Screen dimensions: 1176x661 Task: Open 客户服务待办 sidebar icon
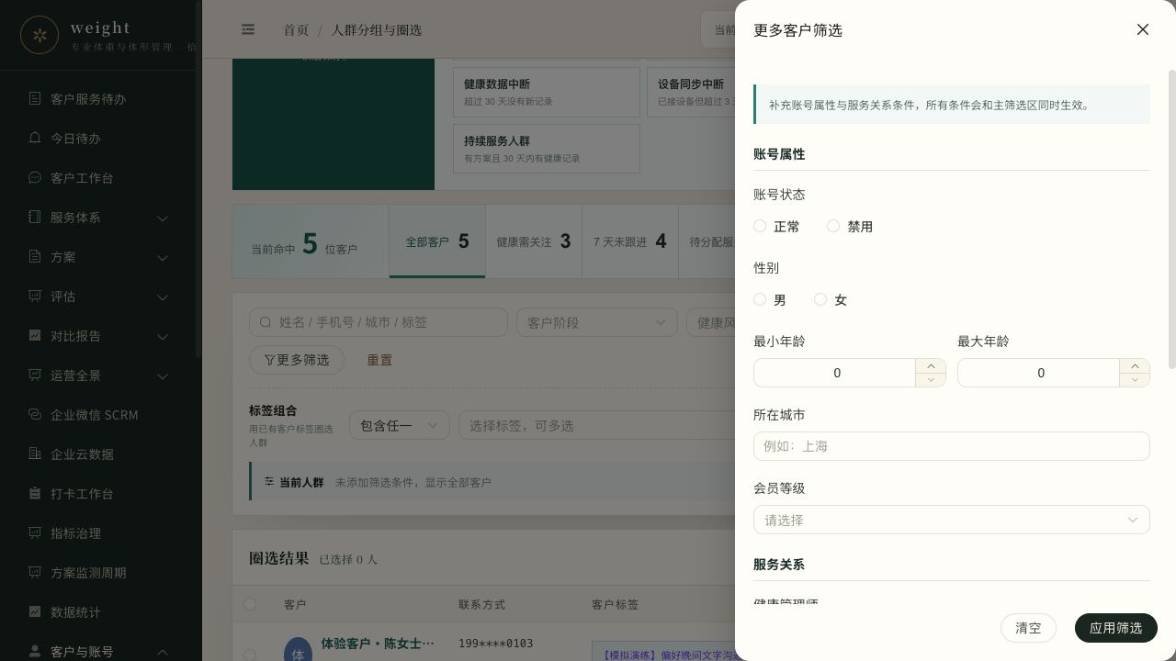[x=35, y=98]
